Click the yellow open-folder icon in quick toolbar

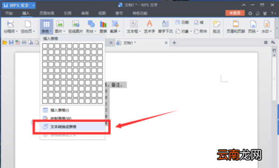[x=5, y=42]
